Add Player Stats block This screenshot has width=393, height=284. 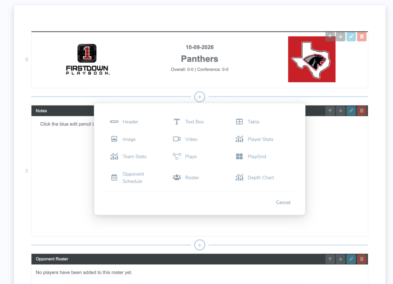(x=254, y=139)
